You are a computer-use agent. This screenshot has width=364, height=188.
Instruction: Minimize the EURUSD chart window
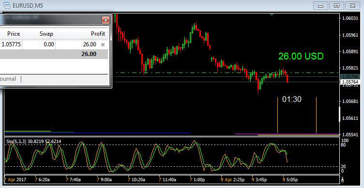click(321, 6)
